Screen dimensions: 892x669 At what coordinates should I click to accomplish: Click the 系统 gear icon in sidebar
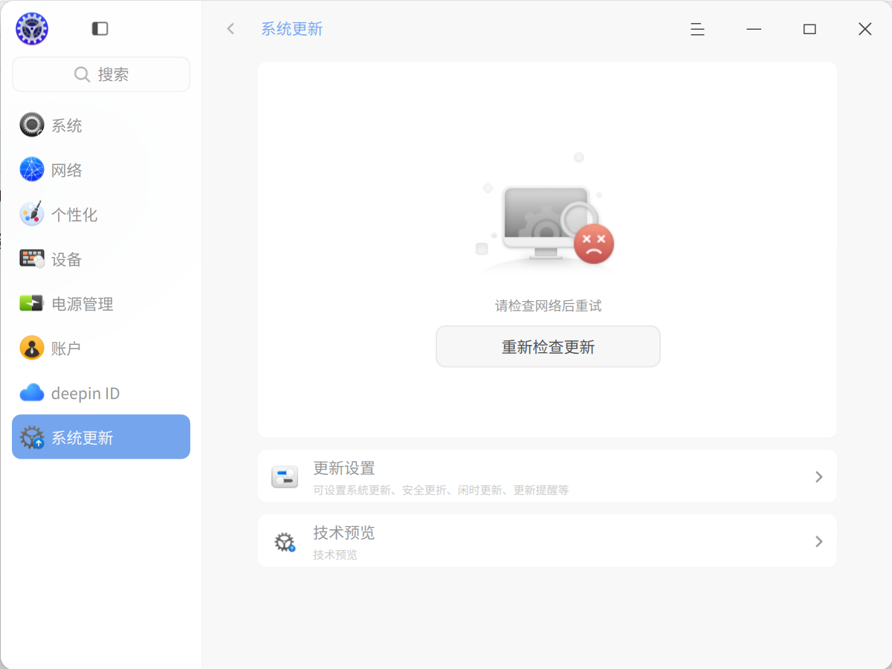[x=32, y=125]
